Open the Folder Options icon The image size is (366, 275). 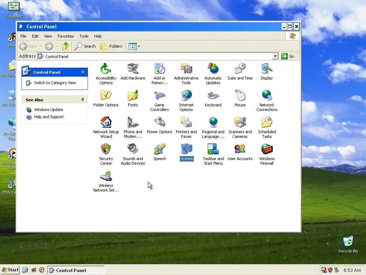[106, 98]
